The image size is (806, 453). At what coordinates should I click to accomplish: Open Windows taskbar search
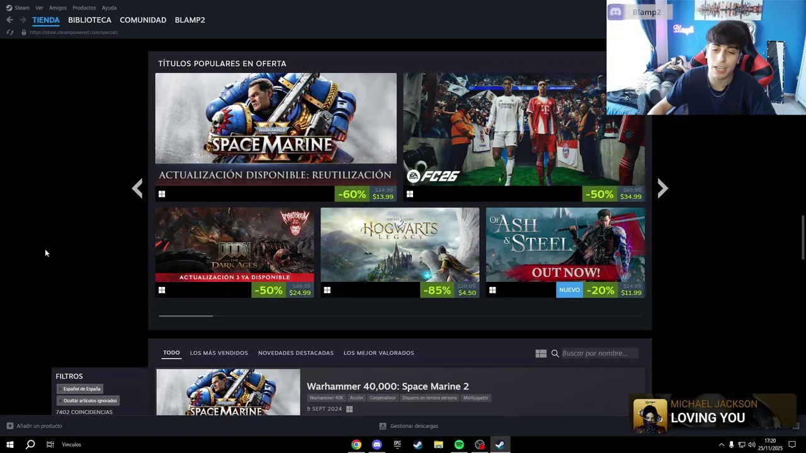[30, 445]
